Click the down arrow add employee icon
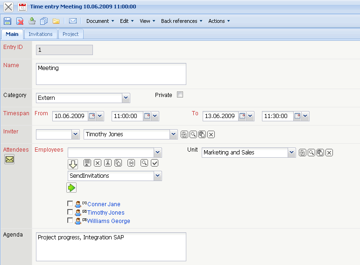This screenshot has height=265, width=360. 73,164
